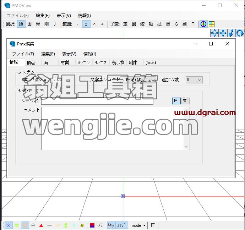
Task: Click inside the コメント text area
Action: point(113,128)
